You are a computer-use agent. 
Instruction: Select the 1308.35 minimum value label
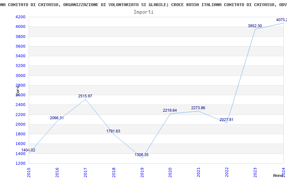coord(142,155)
